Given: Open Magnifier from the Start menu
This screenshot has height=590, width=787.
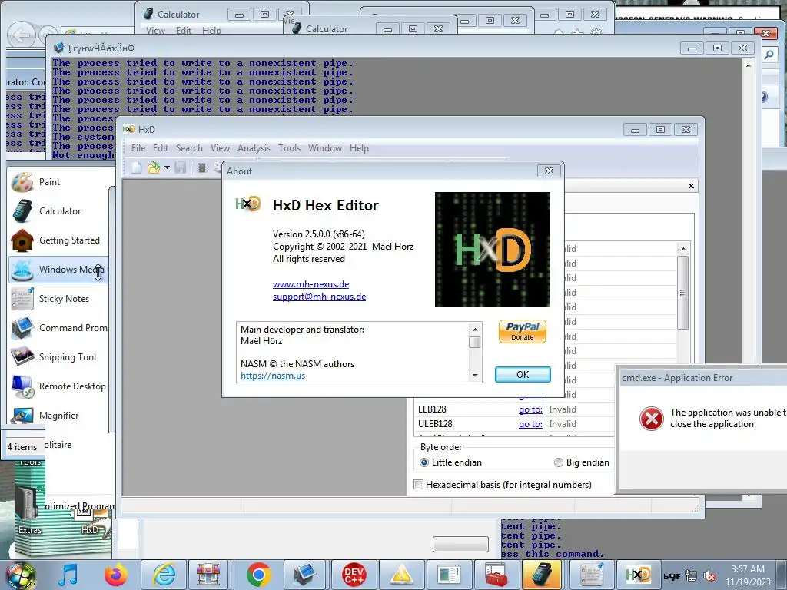Looking at the screenshot, I should tap(58, 416).
